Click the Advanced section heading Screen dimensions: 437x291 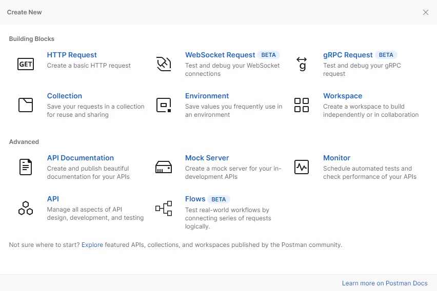click(x=24, y=142)
